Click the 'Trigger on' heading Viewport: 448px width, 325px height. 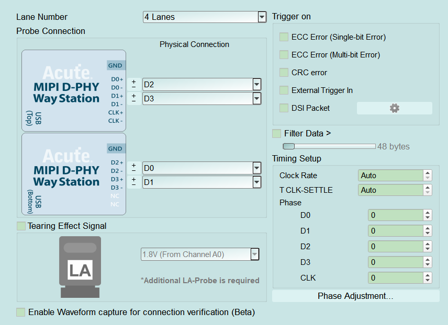pyautogui.click(x=291, y=17)
